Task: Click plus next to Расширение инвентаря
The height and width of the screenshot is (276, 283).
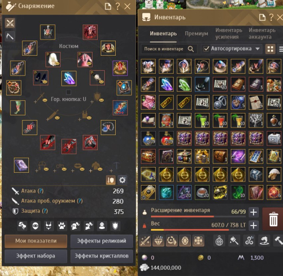Action: click(253, 212)
